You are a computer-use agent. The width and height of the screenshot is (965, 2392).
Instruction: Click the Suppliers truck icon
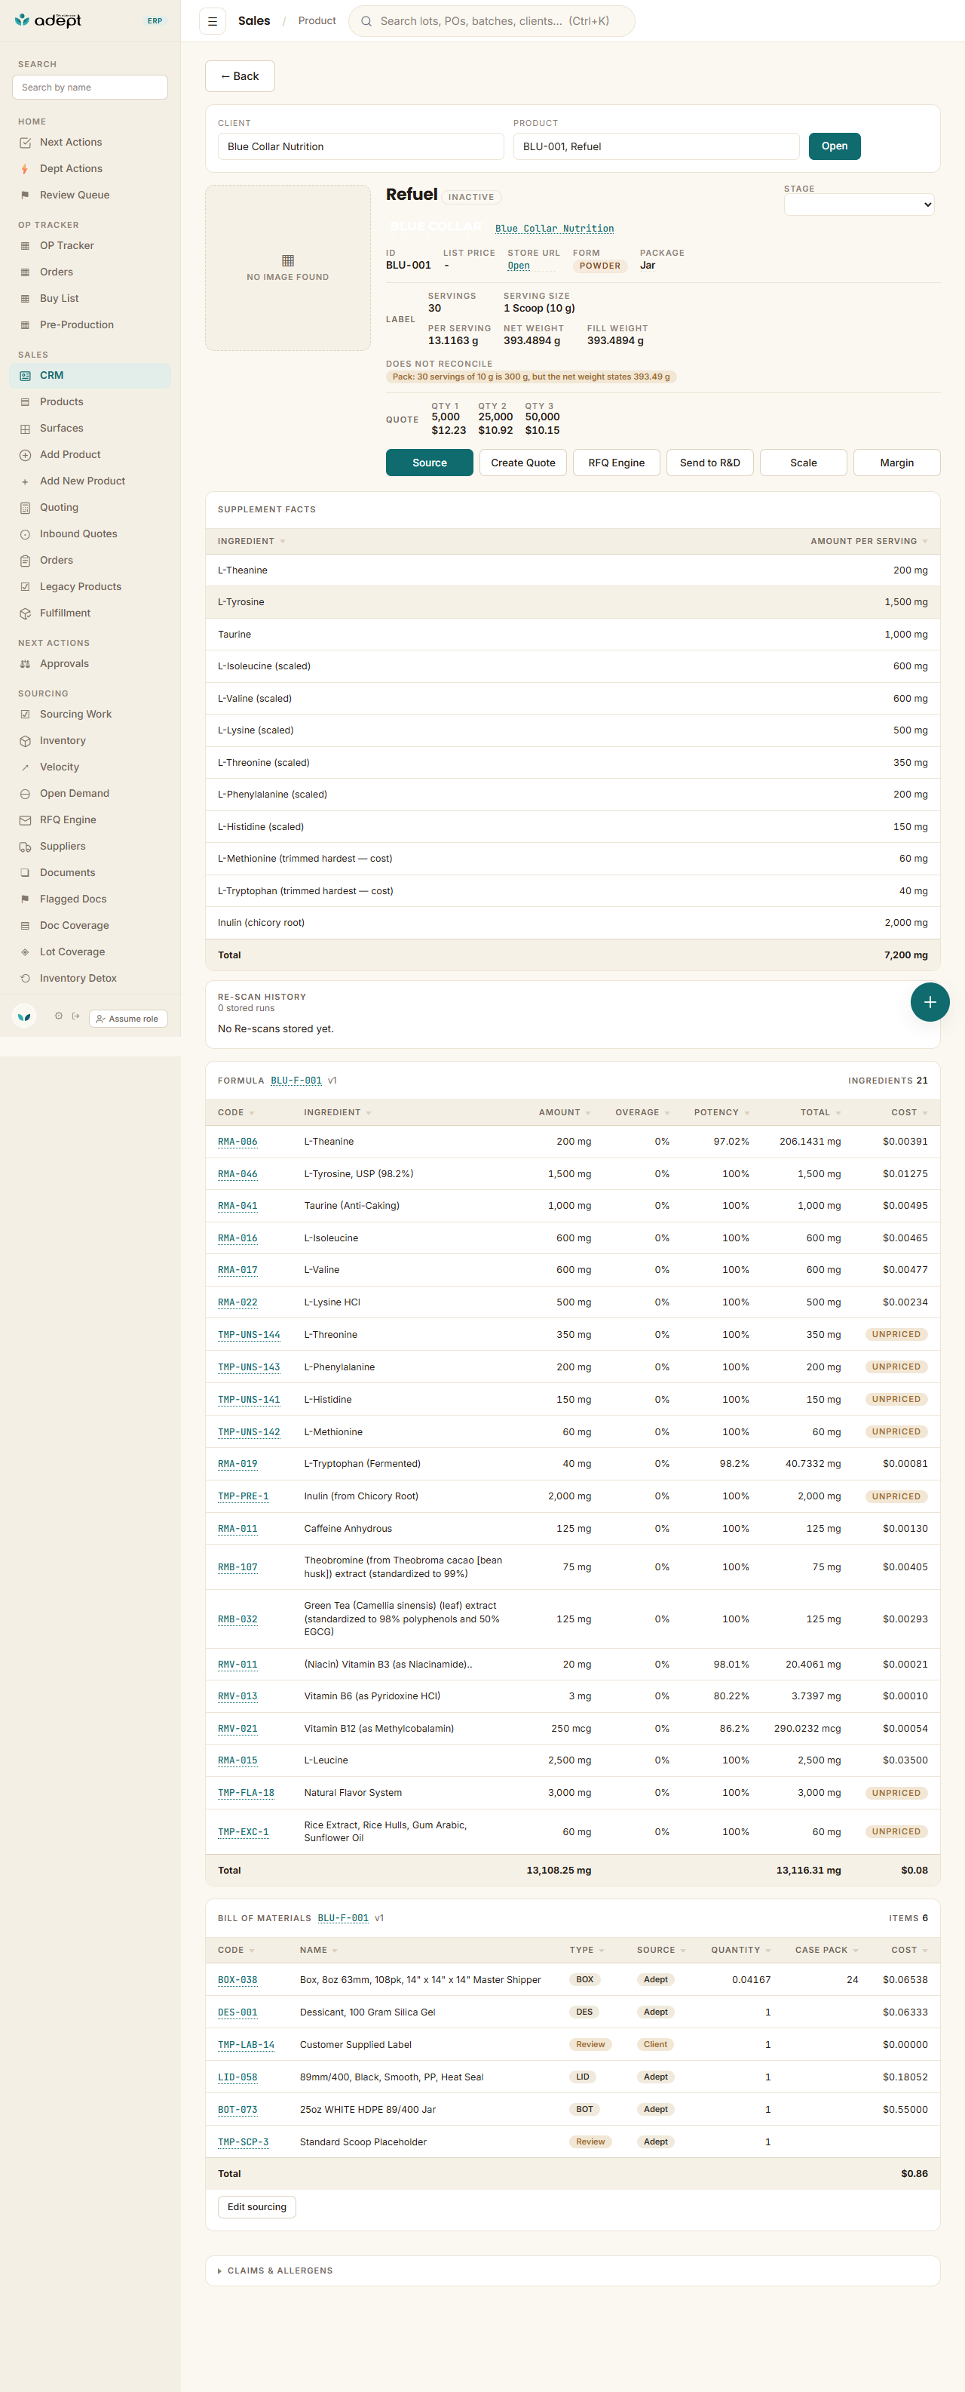tap(25, 847)
